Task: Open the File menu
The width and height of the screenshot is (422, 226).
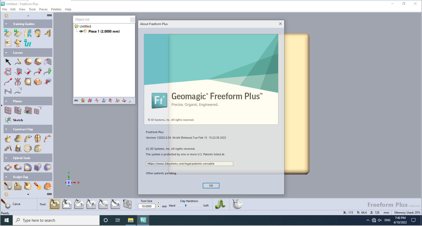Action: click(5, 9)
